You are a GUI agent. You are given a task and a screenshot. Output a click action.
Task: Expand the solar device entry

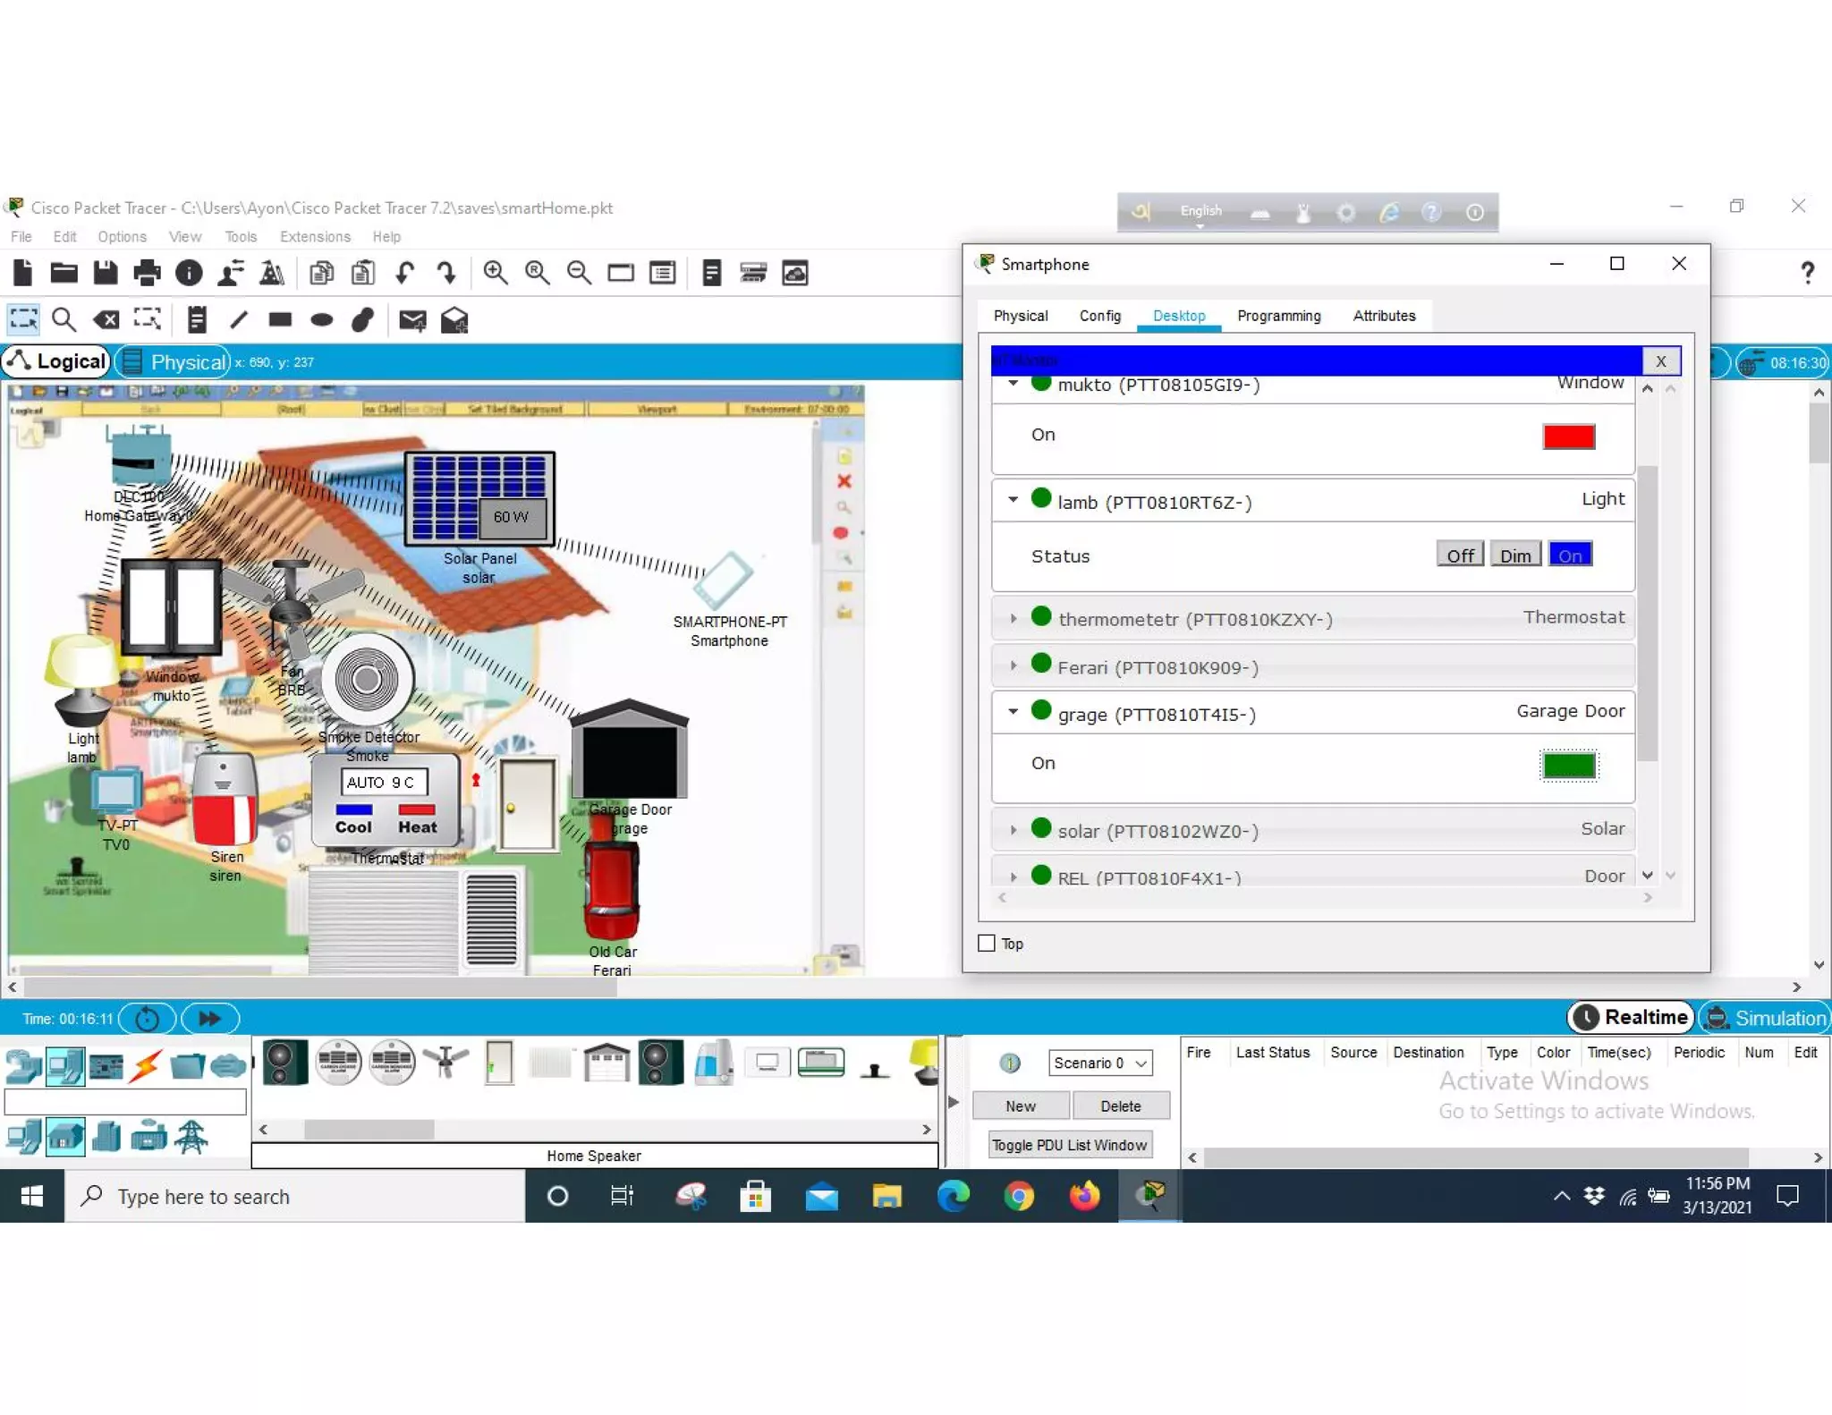pyautogui.click(x=1014, y=830)
